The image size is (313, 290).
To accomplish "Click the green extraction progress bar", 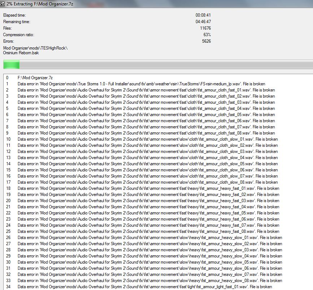I will click(x=158, y=65).
